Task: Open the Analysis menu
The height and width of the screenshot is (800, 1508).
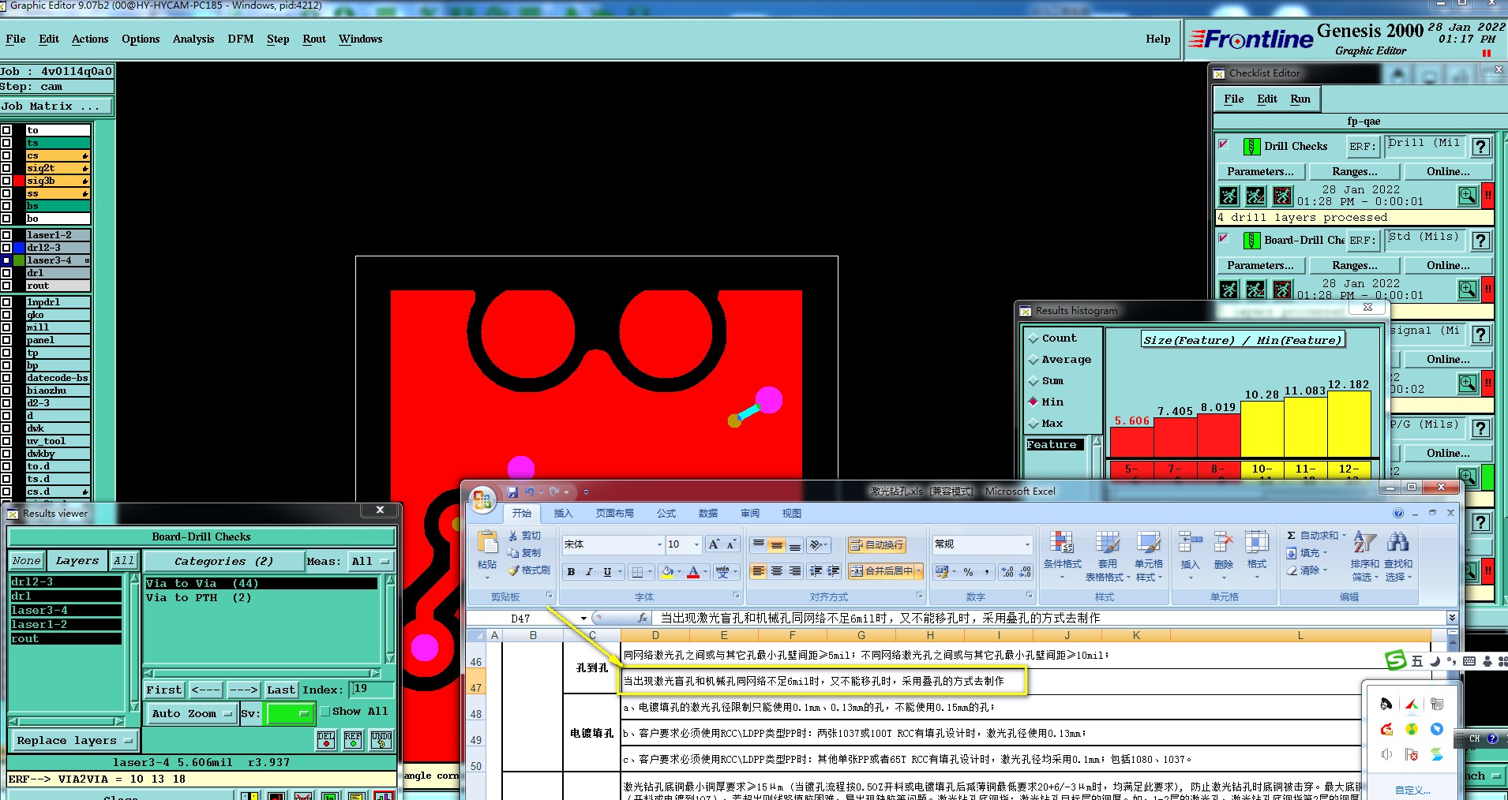Action: tap(193, 39)
